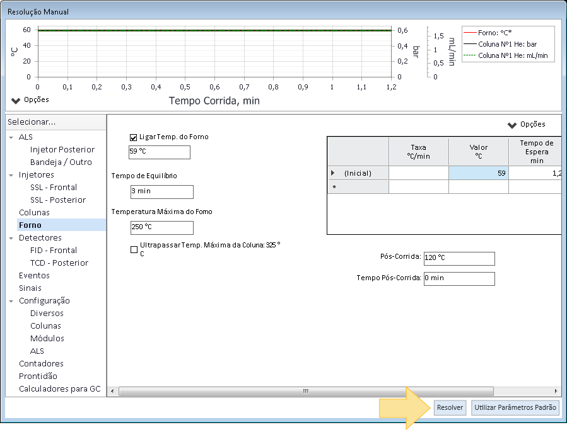Click the Forno: °C* legend entry
The width and height of the screenshot is (567, 430).
(x=488, y=33)
